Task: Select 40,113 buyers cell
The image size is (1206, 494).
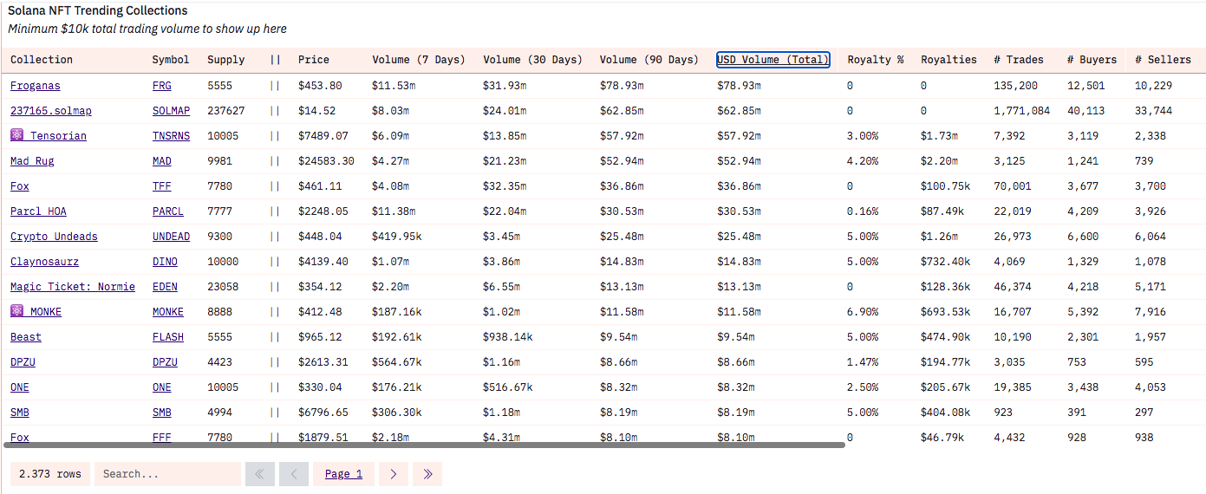Action: click(x=1086, y=111)
